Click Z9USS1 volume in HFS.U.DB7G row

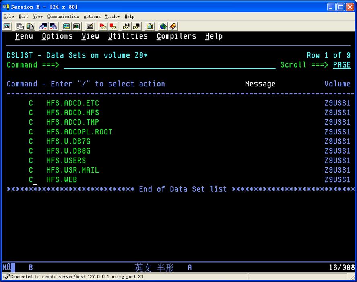point(337,141)
